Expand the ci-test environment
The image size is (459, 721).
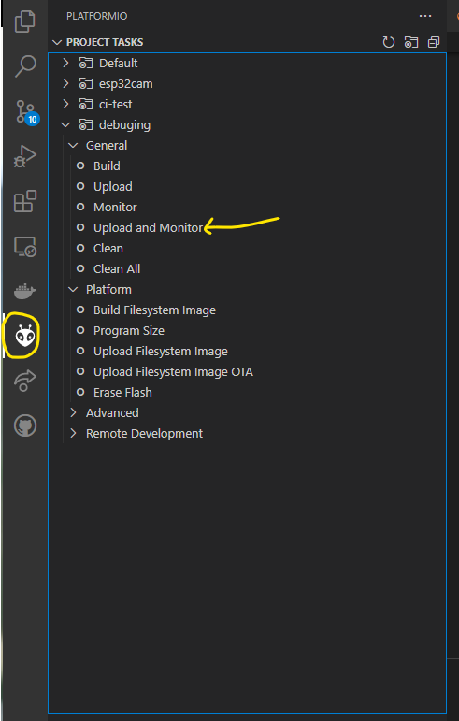[65, 105]
